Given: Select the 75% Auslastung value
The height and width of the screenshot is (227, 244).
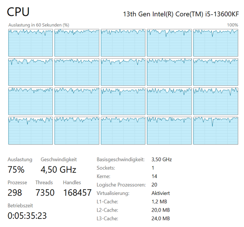Looking at the screenshot, I should click(x=16, y=169).
